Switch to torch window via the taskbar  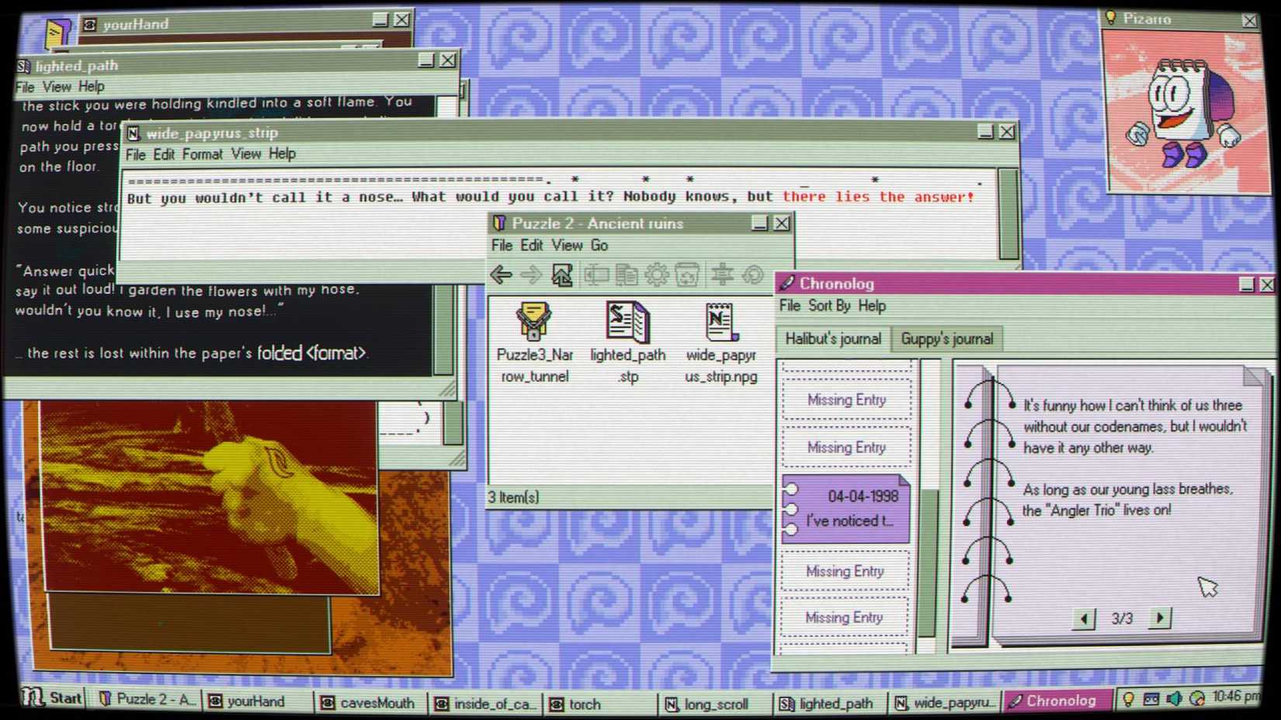click(x=599, y=704)
